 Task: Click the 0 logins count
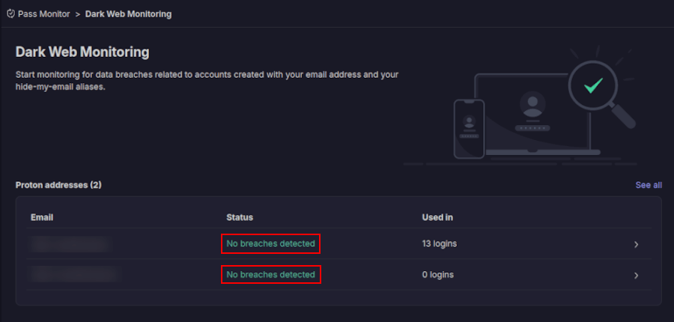pos(437,275)
